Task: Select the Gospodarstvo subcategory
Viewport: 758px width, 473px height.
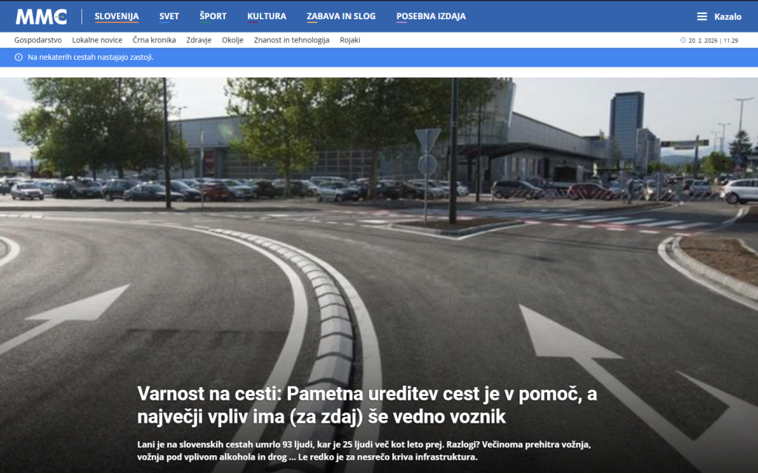Action: click(36, 40)
